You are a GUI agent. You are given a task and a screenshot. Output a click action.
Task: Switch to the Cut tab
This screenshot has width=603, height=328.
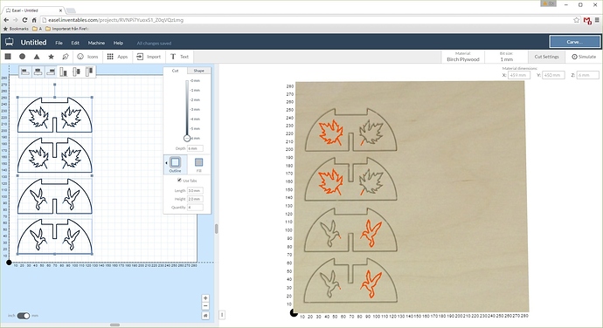(x=175, y=71)
